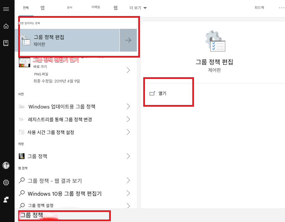Expand chevron for 그룹 정책 - 웹 결과 보기
Screen dimensions: 285x222
(128, 180)
